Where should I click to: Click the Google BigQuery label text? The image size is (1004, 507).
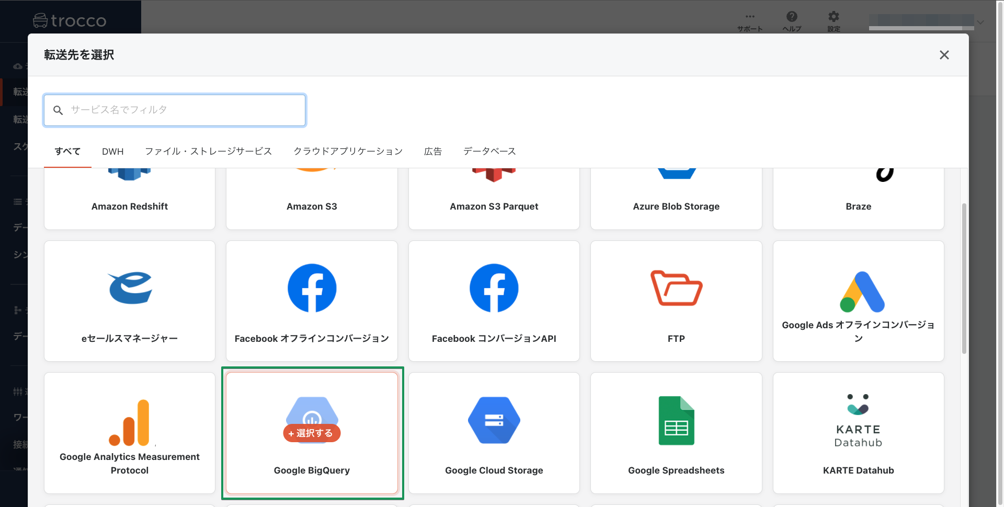tap(312, 470)
